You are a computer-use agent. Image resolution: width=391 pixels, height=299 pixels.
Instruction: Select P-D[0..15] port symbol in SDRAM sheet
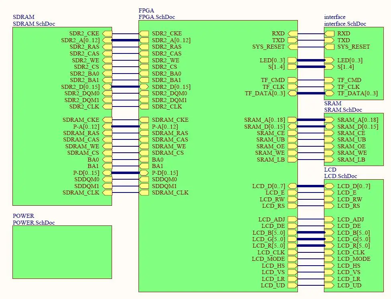tap(107, 173)
